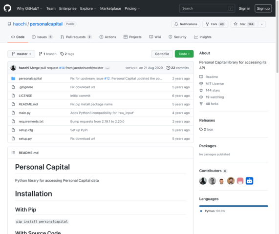Image resolution: width=279 pixels, height=234 pixels.
Task: Expand the green Code dropdown
Action: tap(184, 54)
